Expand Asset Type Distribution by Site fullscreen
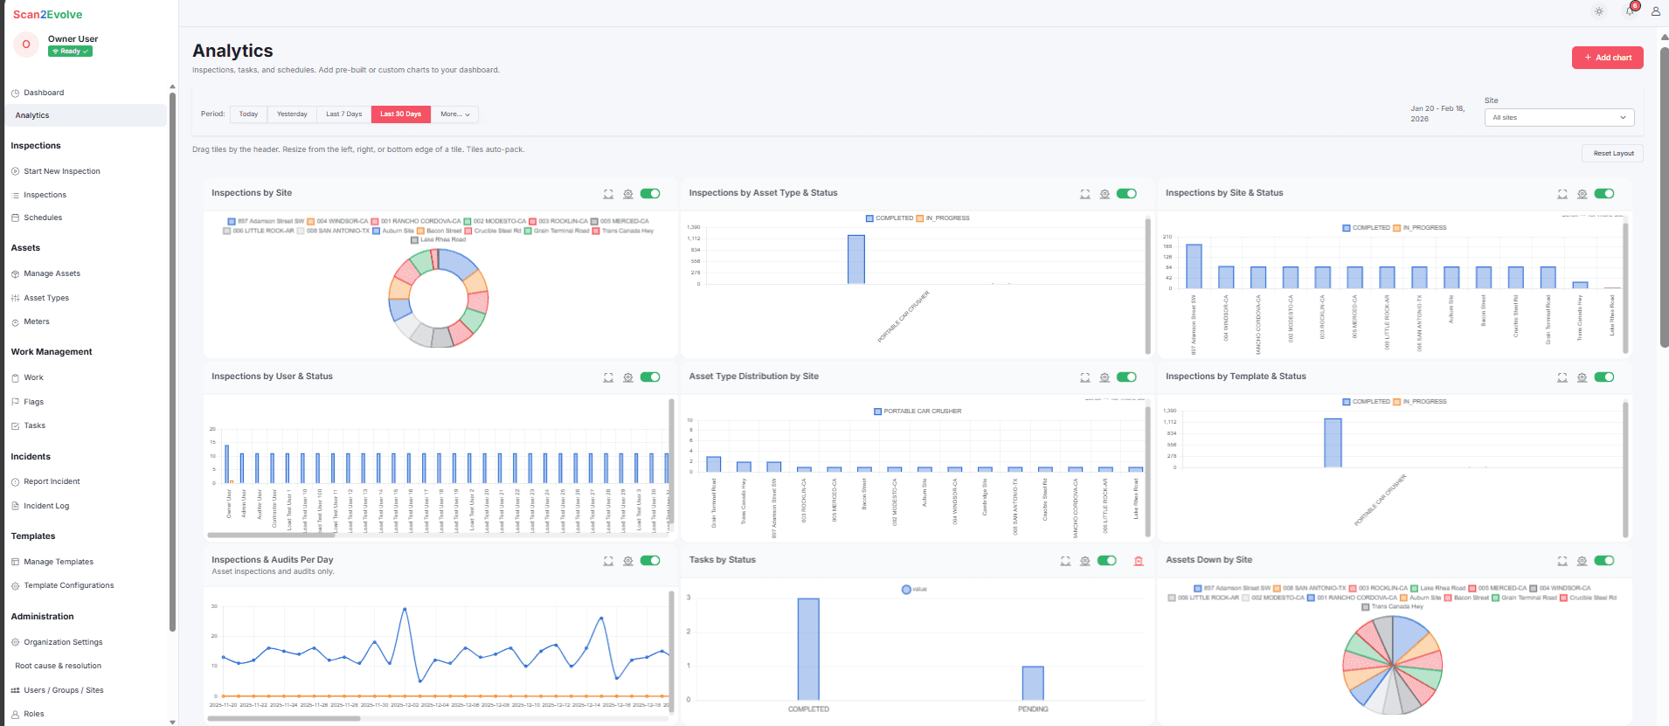The image size is (1669, 726). click(1085, 377)
